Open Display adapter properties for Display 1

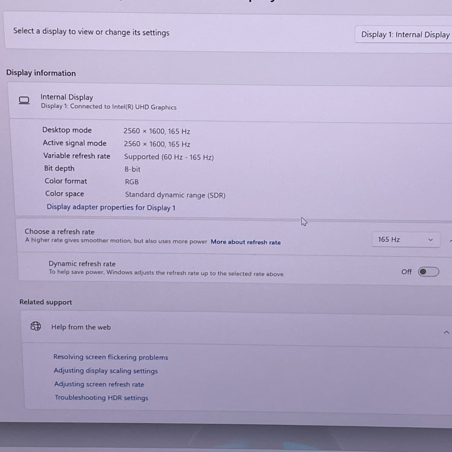pyautogui.click(x=111, y=207)
